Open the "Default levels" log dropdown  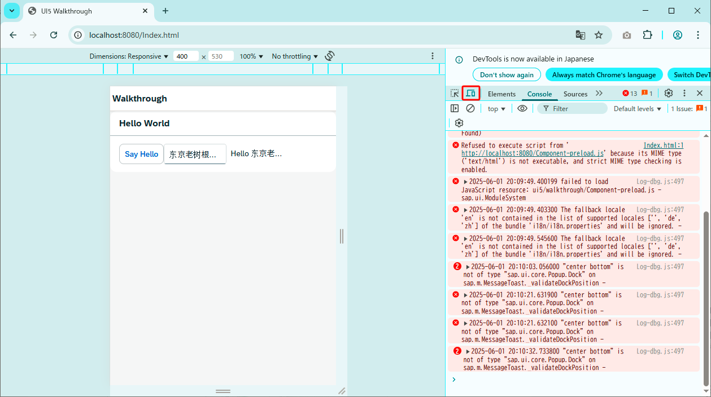coord(637,108)
